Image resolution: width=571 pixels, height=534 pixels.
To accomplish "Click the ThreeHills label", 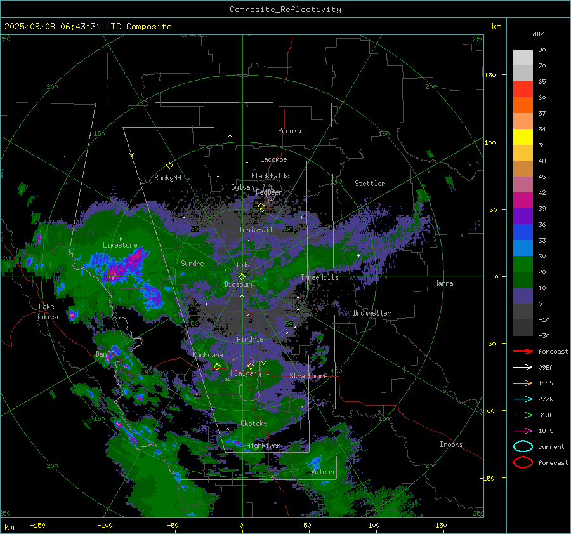I will (319, 277).
